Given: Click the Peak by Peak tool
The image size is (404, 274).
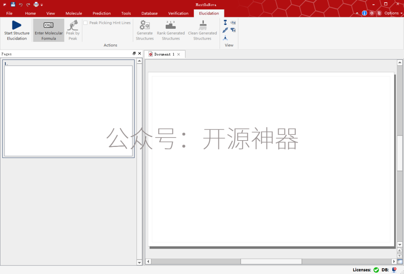Looking at the screenshot, I should 73,30.
